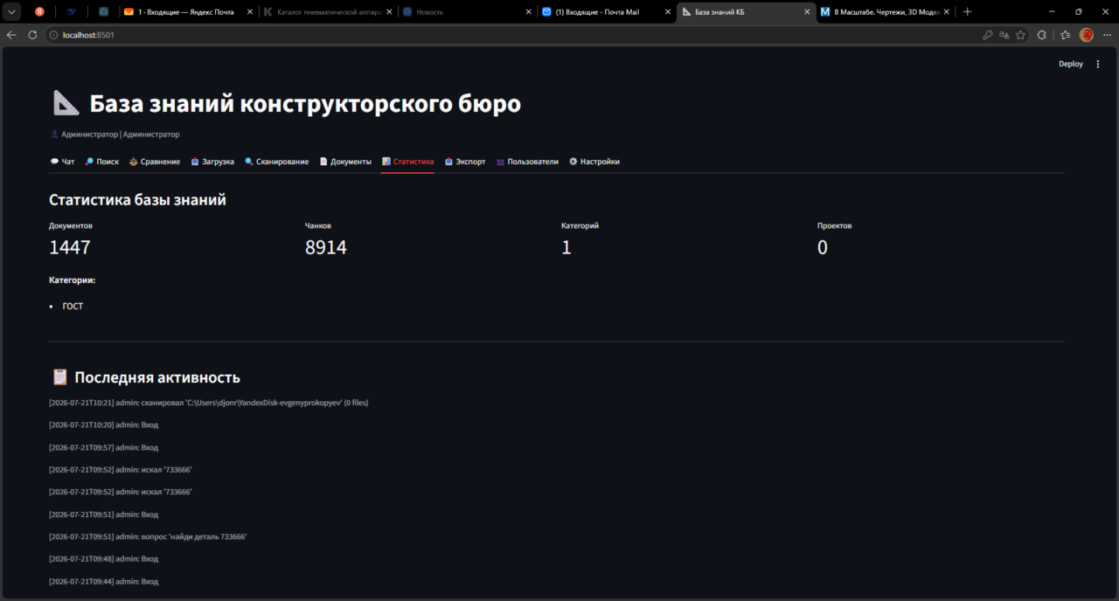1119x601 pixels.
Task: Open the browser settings and more menu
Action: click(1107, 35)
